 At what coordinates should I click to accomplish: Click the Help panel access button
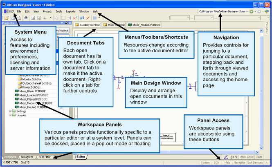click(x=227, y=163)
